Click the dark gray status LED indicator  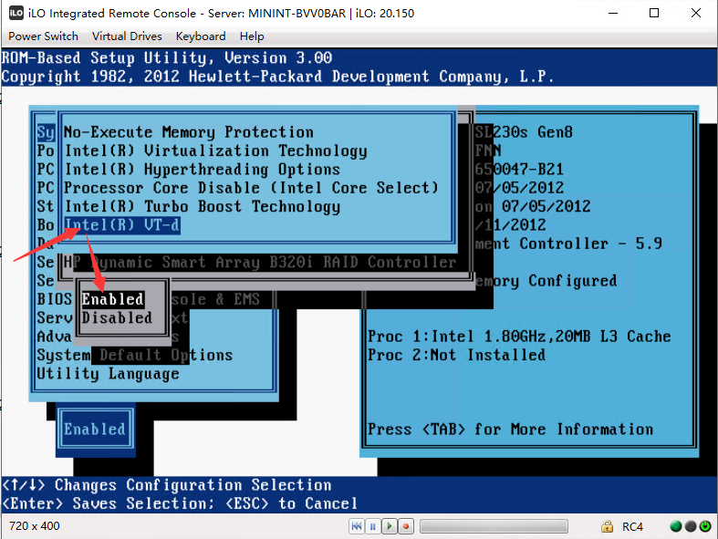pos(691,526)
